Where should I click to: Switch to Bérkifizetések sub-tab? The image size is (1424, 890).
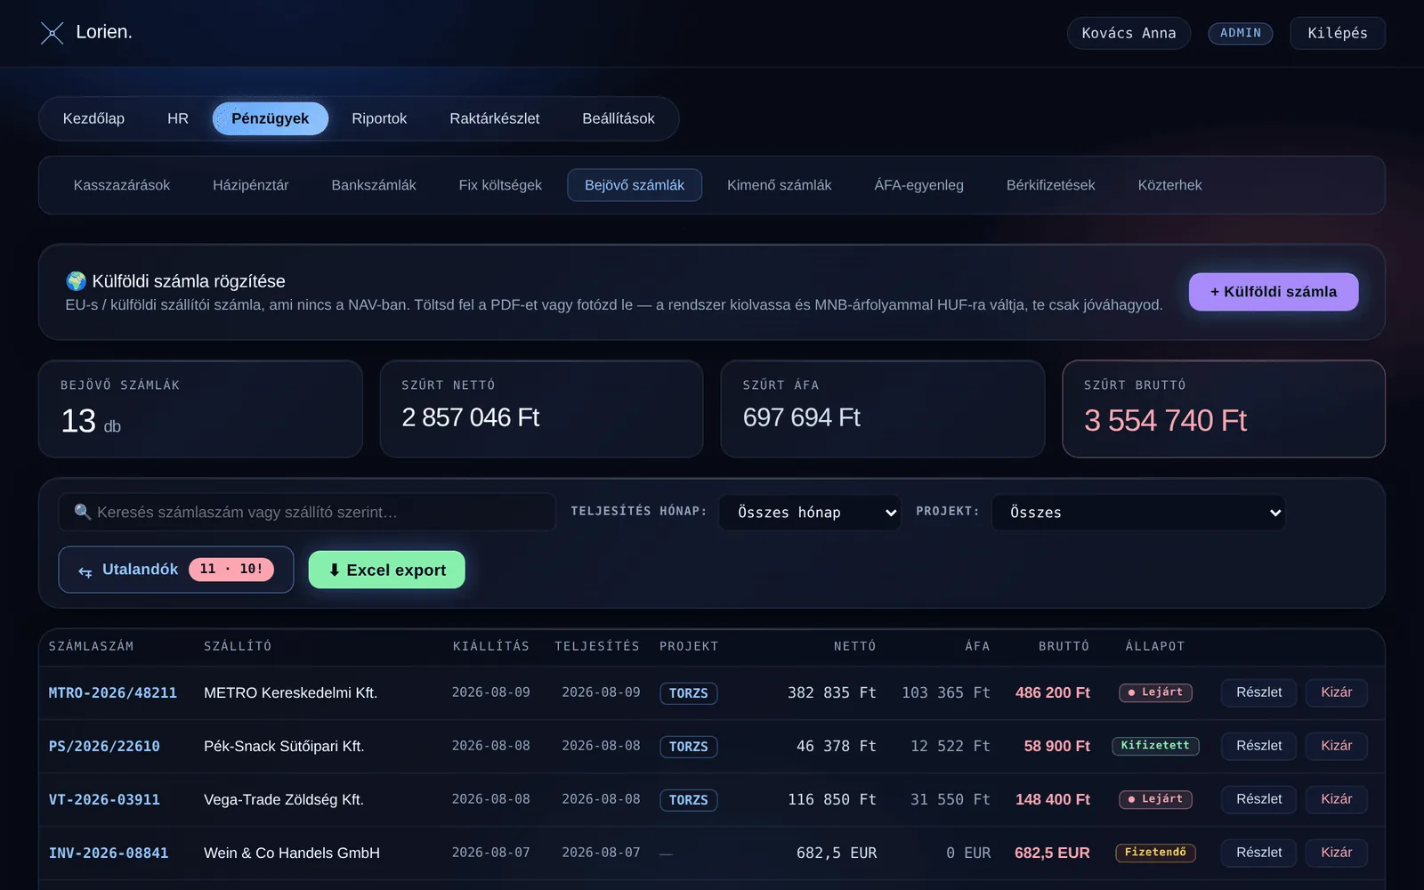tap(1051, 185)
